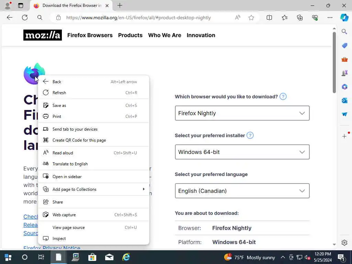Open sidebar Search icon
The image size is (352, 264).
pyautogui.click(x=344, y=32)
